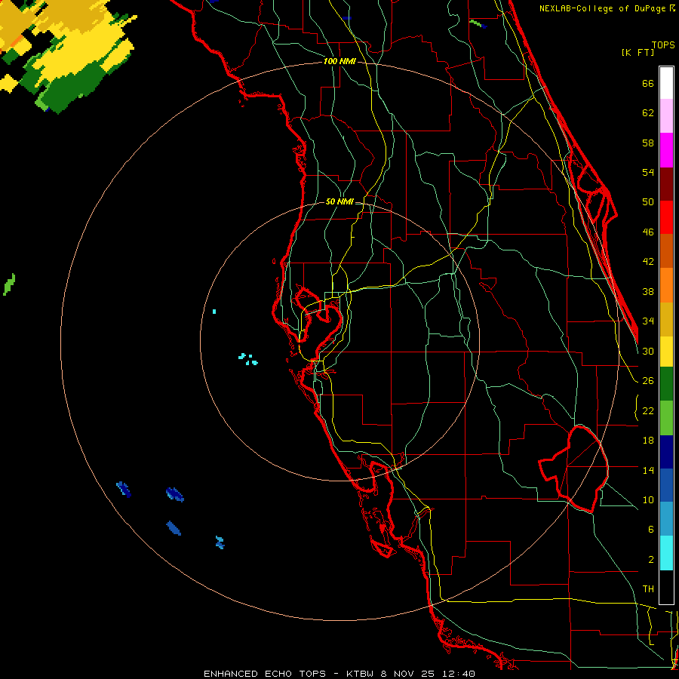Screen dimensions: 679x679
Task: Pick the magenta legend swatch
Action: [666, 150]
